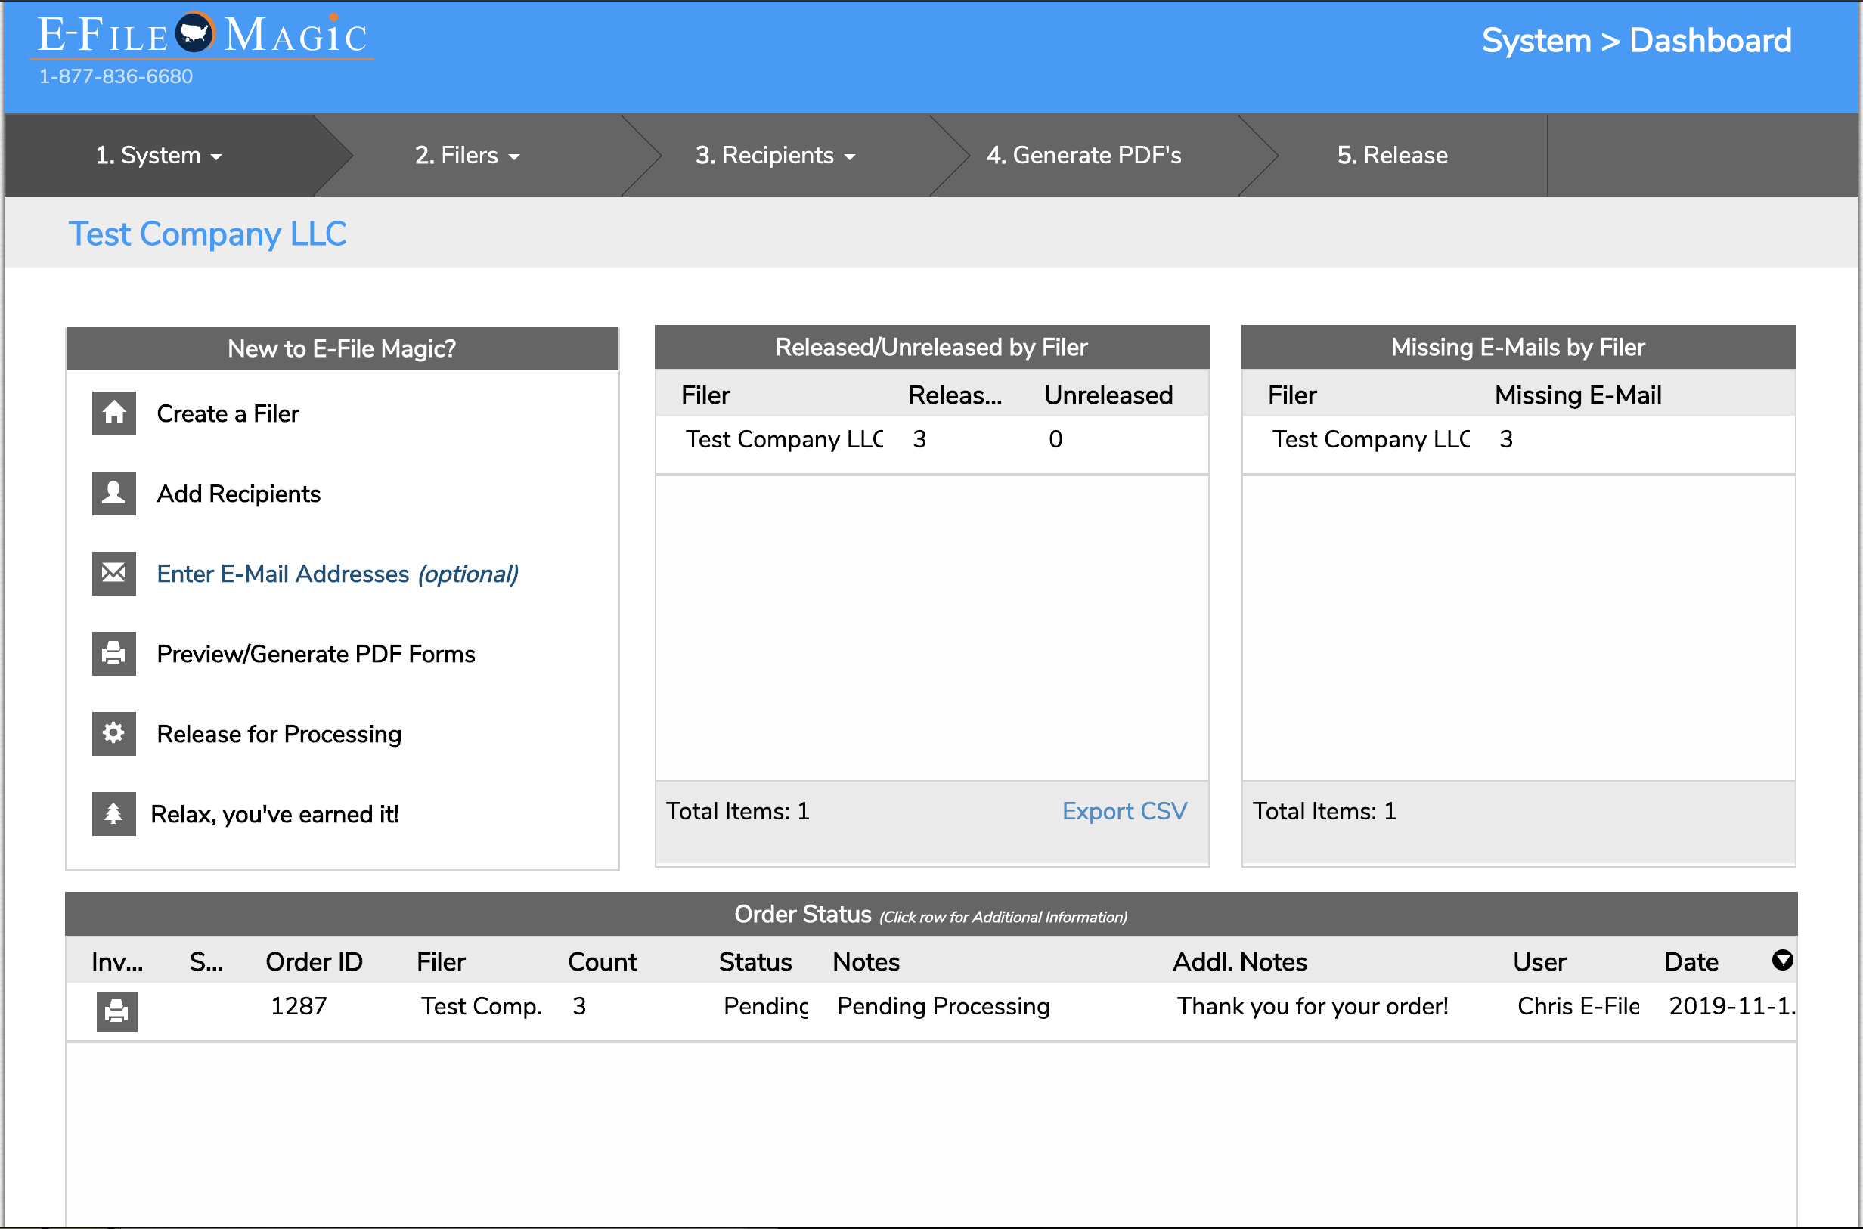This screenshot has width=1863, height=1229.
Task: Sort by the Unreleased column header
Action: coord(1108,395)
